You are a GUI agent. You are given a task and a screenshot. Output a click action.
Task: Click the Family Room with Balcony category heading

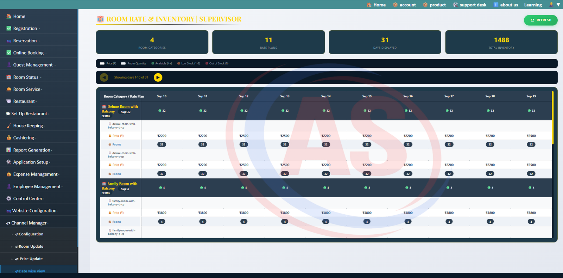pyautogui.click(x=120, y=186)
